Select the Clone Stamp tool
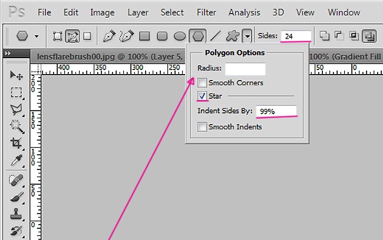Screen dimensions: 383x240 tap(16, 214)
